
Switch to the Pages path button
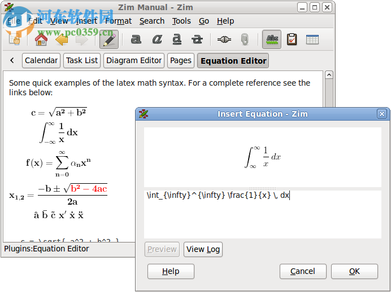click(x=181, y=60)
